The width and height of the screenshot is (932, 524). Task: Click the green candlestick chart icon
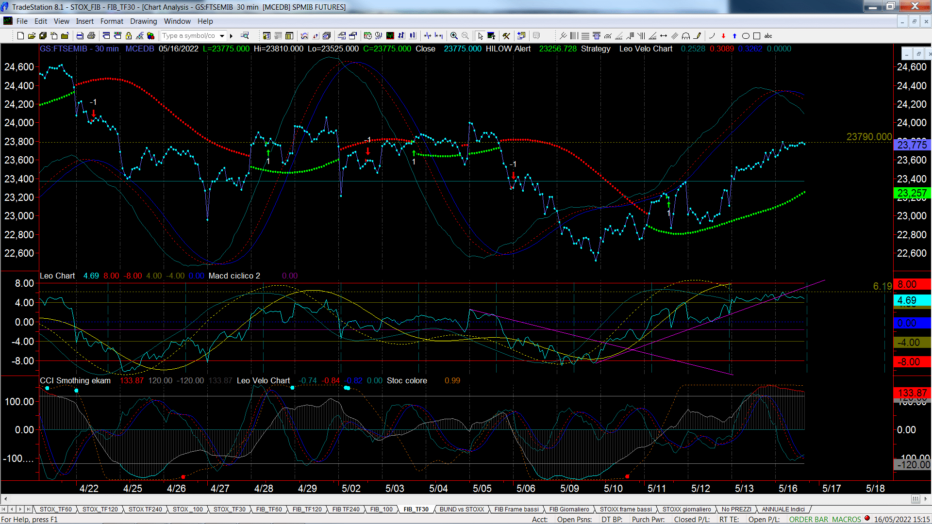[390, 36]
